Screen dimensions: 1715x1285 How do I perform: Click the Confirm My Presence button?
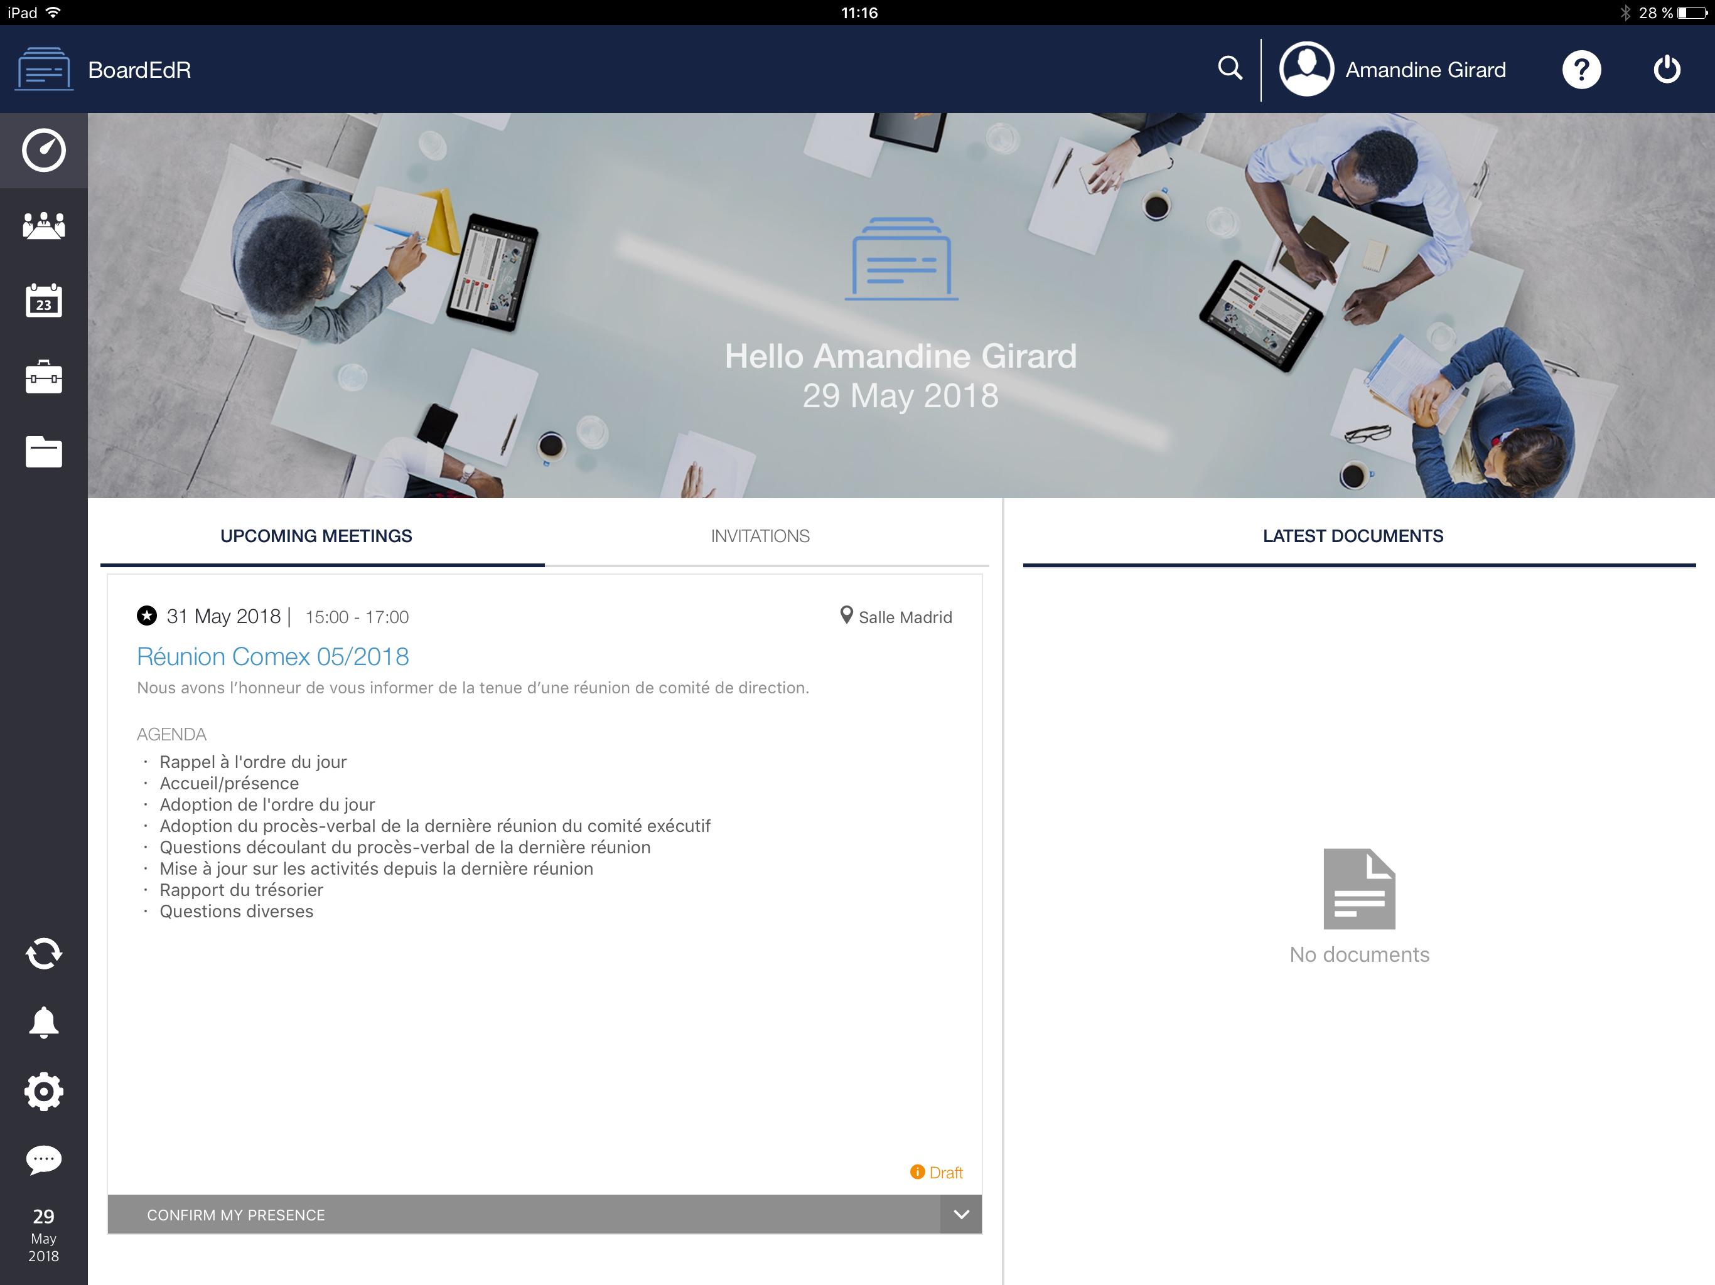(x=524, y=1215)
